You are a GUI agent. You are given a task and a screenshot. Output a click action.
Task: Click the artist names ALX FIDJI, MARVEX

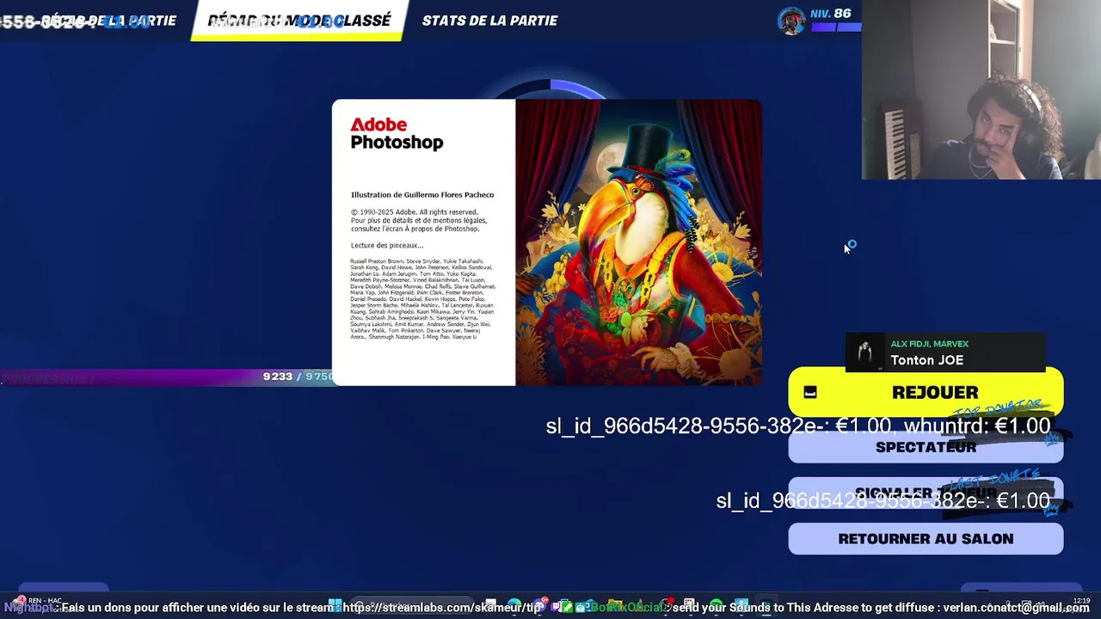(929, 344)
